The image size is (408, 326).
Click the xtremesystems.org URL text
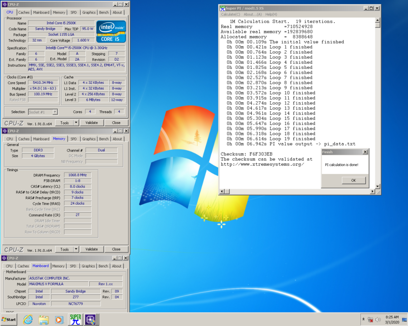coord(262,164)
